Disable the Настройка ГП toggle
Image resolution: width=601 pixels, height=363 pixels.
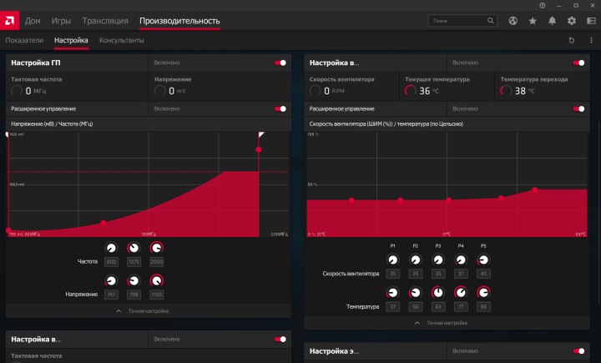pos(280,63)
